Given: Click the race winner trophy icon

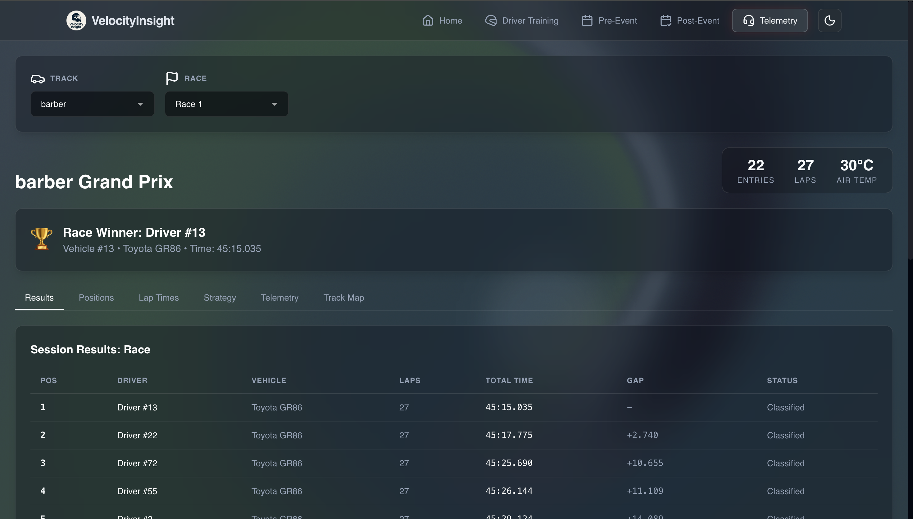Looking at the screenshot, I should pyautogui.click(x=41, y=239).
